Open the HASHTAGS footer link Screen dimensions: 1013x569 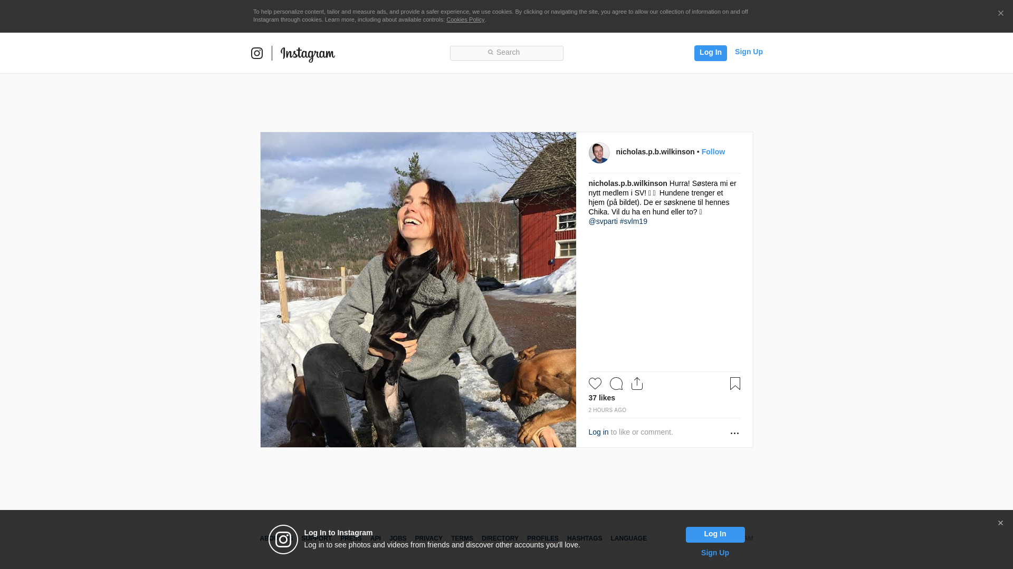[x=584, y=538]
